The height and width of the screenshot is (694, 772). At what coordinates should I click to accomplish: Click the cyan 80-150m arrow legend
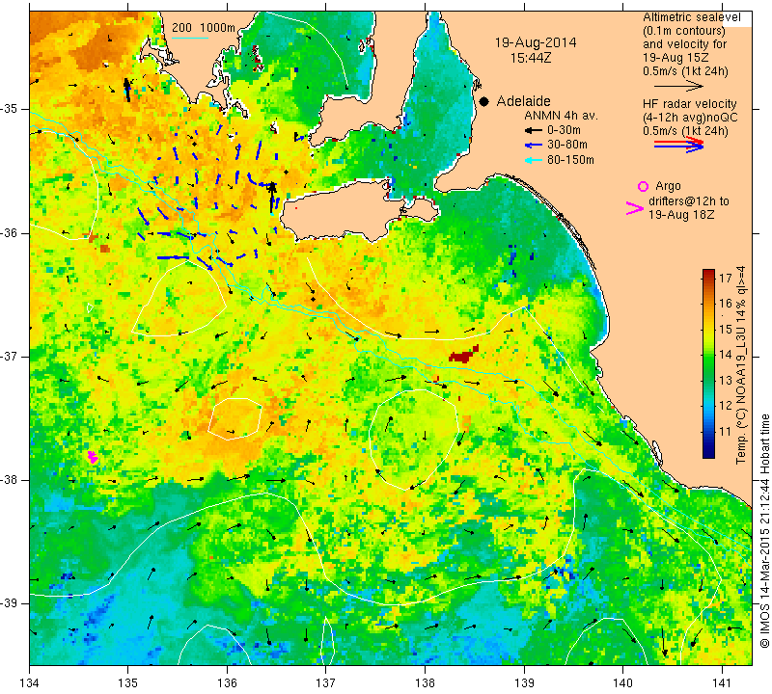[x=533, y=160]
